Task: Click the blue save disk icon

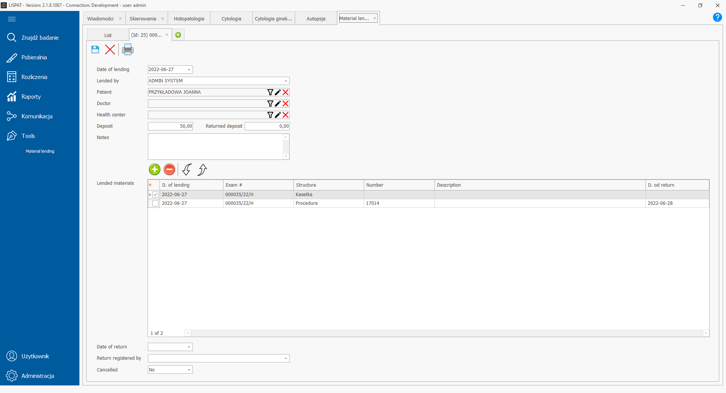Action: click(95, 50)
